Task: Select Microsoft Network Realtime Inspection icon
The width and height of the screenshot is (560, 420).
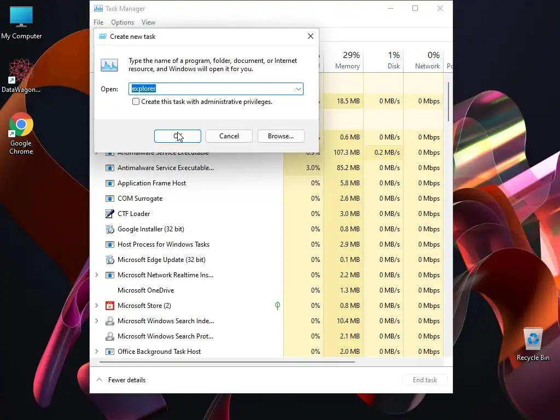Action: pos(109,275)
